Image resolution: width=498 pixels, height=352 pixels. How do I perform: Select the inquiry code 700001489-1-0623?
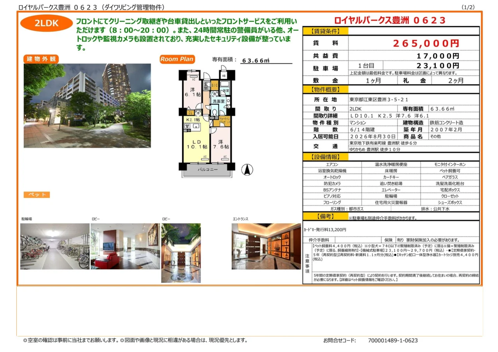(x=393, y=340)
